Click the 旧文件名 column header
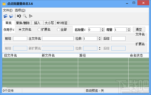Image resolution: width=151 pixels, height=95 pixels. tap(21, 56)
